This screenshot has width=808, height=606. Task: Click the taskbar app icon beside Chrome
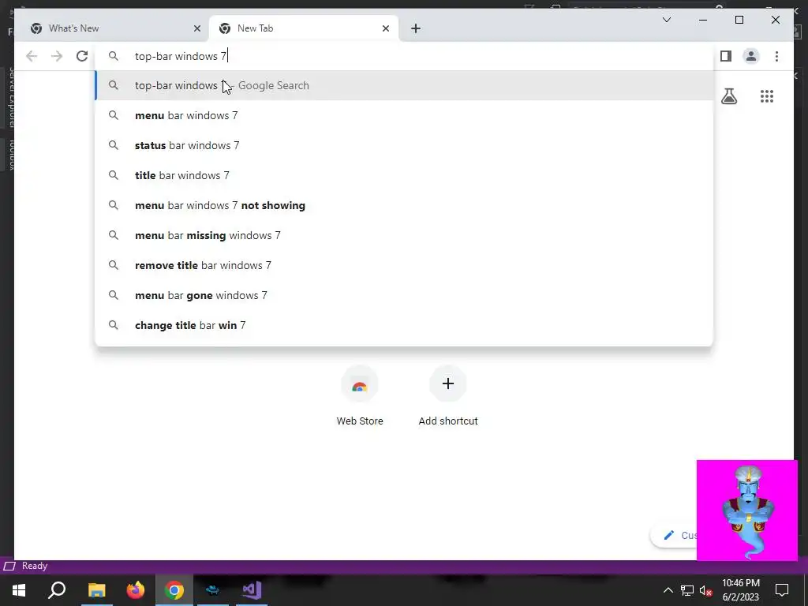[x=213, y=590]
